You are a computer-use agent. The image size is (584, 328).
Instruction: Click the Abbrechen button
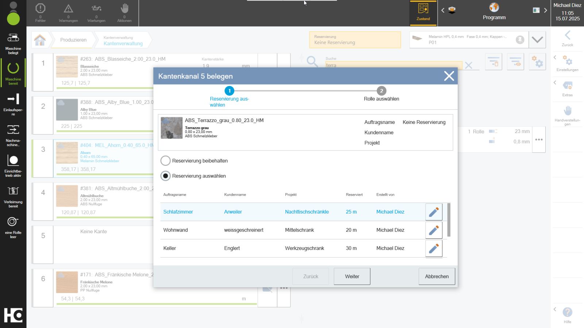tap(437, 276)
